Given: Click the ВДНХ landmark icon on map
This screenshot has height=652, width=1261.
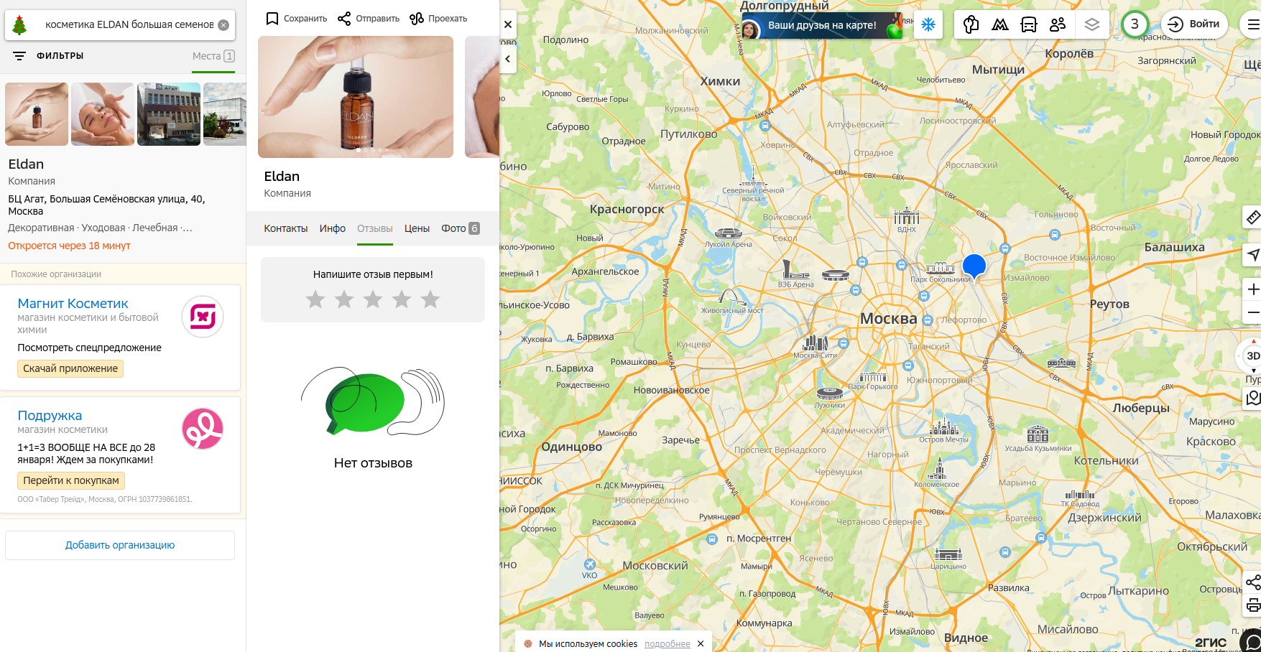Looking at the screenshot, I should pyautogui.click(x=906, y=216).
